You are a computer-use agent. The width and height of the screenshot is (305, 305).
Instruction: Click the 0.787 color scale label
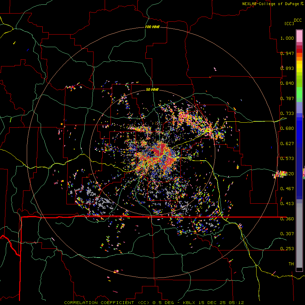point(287,98)
